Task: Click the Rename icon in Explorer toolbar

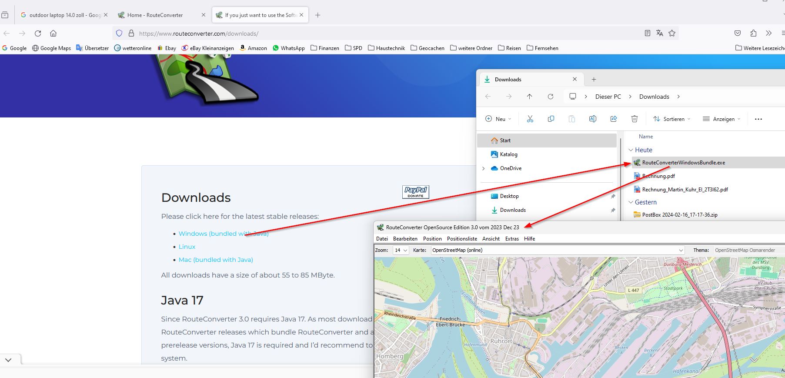Action: [592, 119]
